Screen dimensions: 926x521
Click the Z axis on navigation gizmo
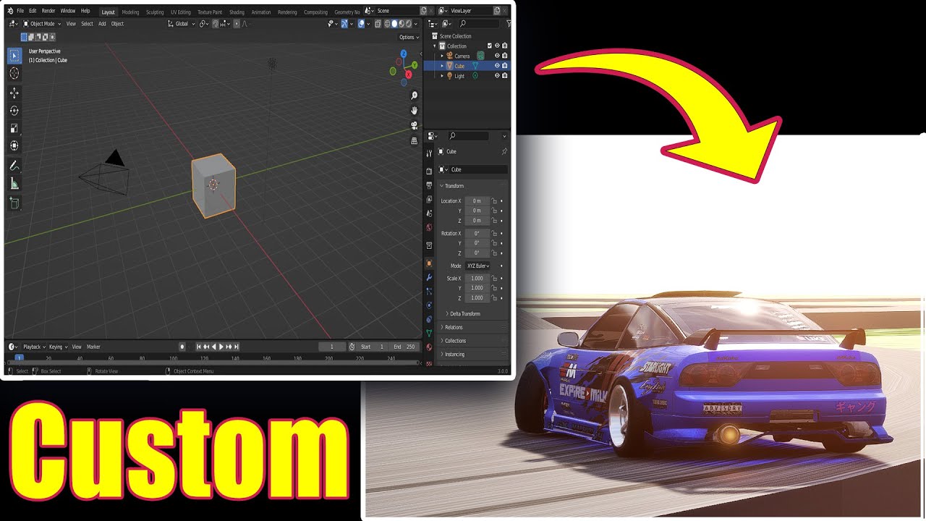[x=405, y=55]
